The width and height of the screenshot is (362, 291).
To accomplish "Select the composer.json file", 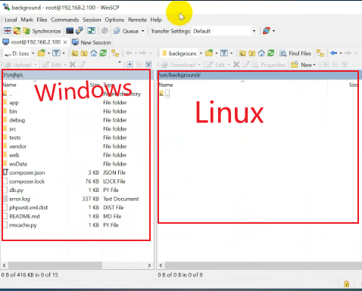I will (x=27, y=172).
